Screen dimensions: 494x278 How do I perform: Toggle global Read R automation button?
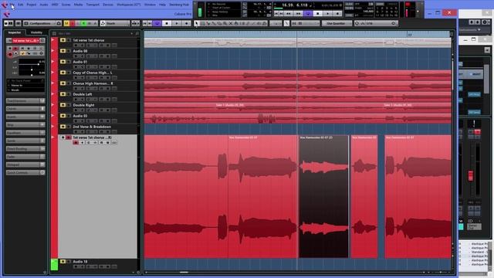[x=84, y=23]
